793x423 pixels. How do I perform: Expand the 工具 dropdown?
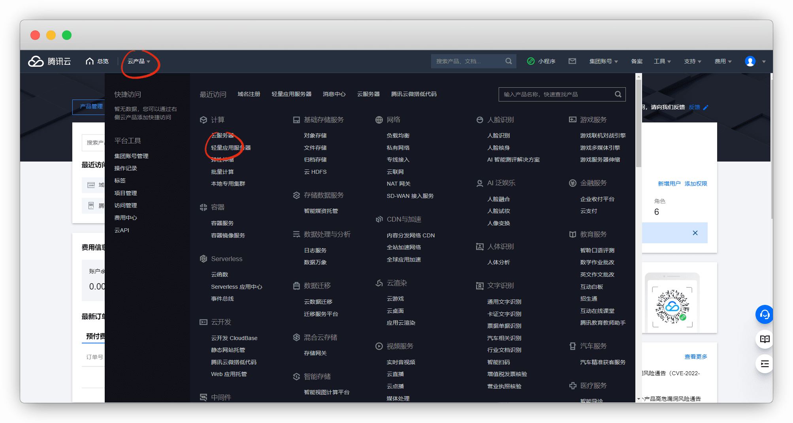point(662,61)
